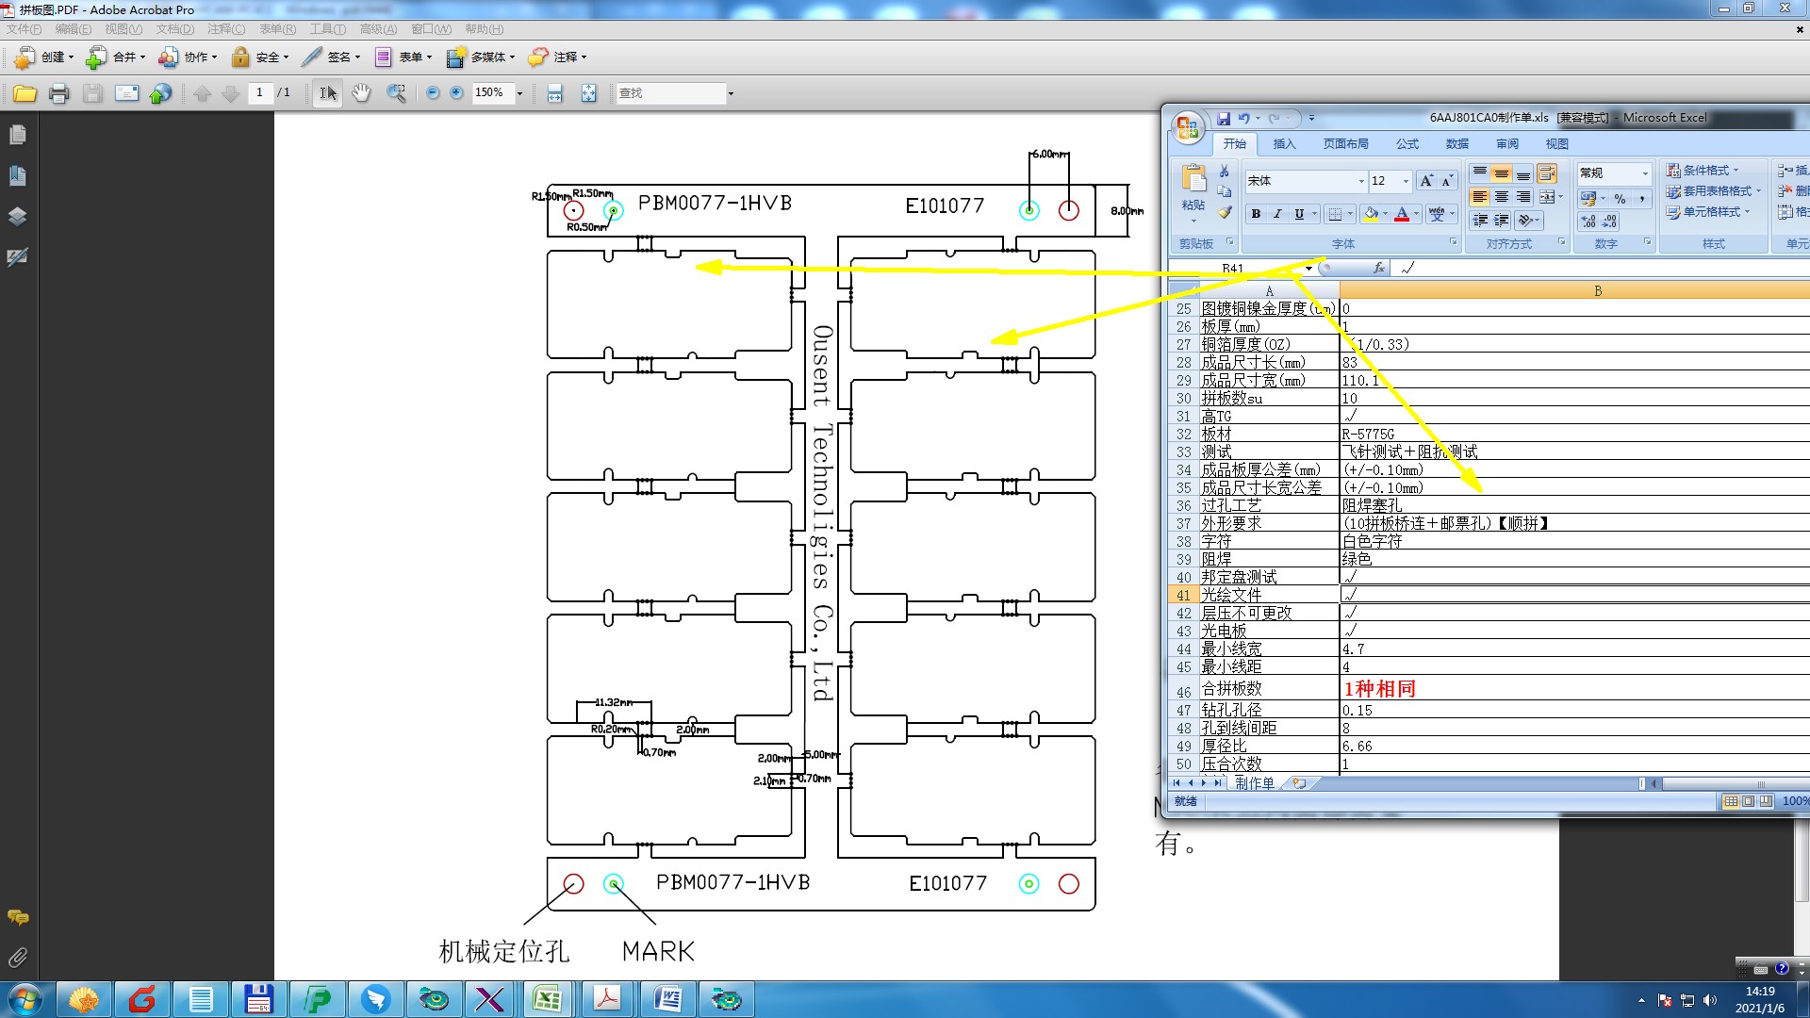Open the 150% zoom level dropdown

coord(519,93)
